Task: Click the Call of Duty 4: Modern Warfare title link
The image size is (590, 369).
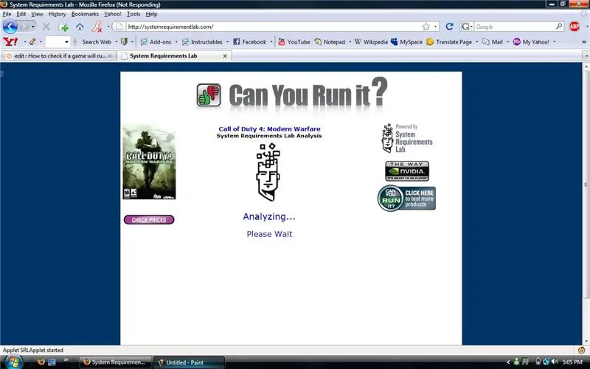Action: [269, 128]
